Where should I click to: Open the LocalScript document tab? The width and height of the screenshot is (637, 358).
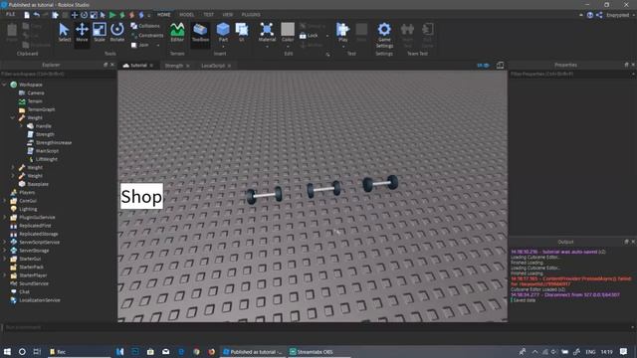[212, 66]
